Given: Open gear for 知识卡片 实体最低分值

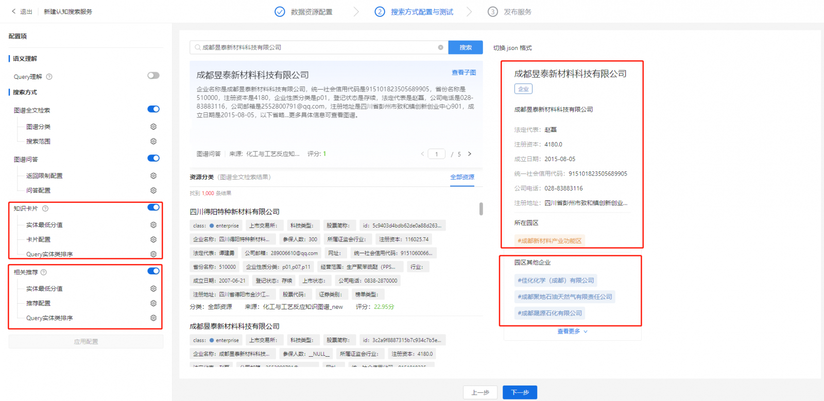Looking at the screenshot, I should tap(153, 225).
